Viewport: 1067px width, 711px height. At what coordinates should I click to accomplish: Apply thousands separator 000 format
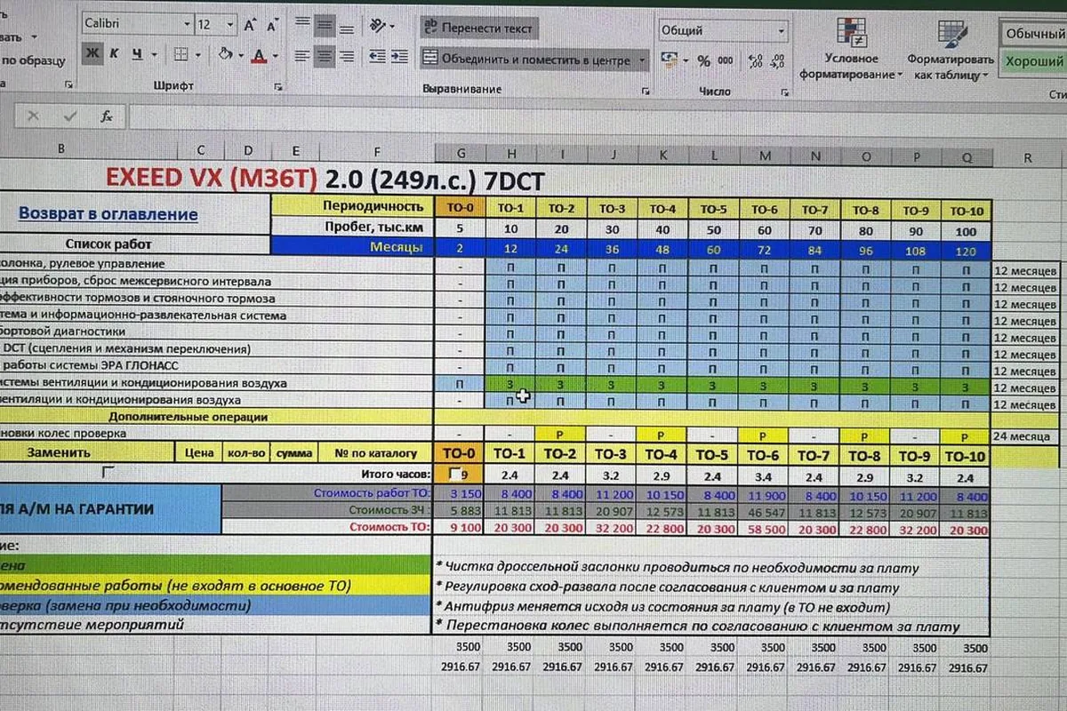(726, 60)
